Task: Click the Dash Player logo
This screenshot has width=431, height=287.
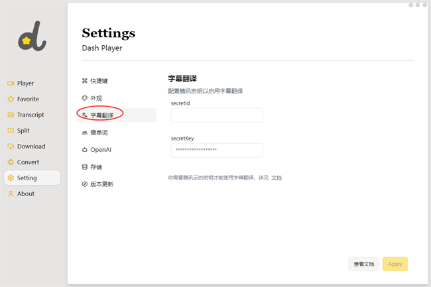Action: pos(32,36)
